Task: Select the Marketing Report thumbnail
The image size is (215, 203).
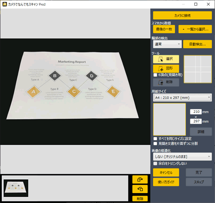Action: pos(16,188)
